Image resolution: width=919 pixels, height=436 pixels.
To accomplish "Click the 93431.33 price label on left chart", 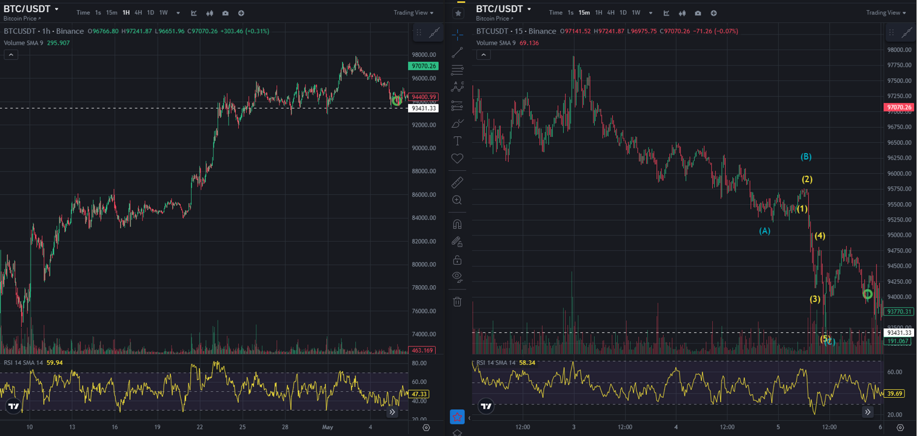I will 423,108.
